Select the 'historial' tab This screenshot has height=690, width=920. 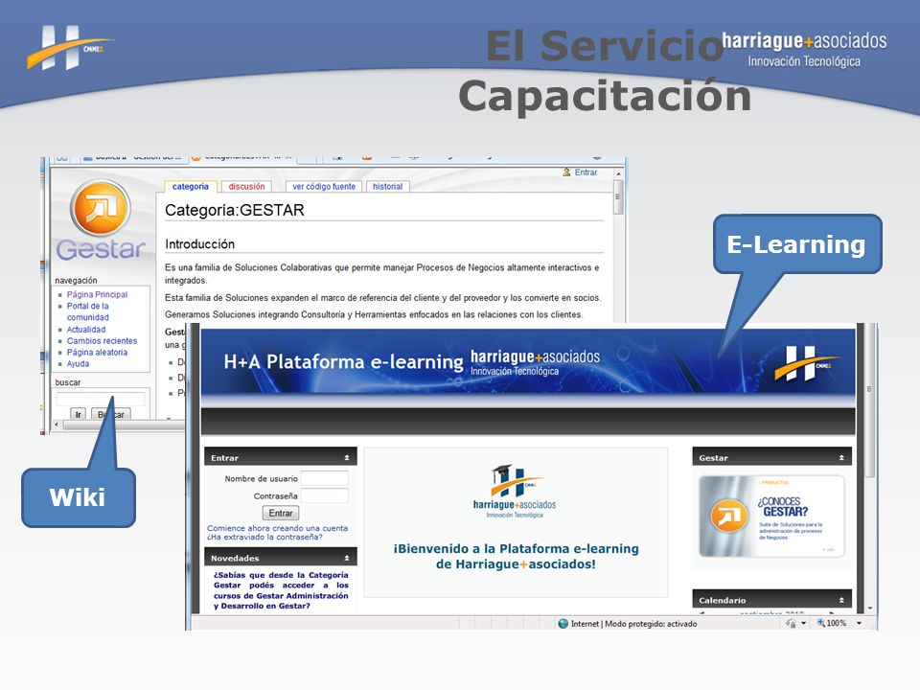[388, 187]
